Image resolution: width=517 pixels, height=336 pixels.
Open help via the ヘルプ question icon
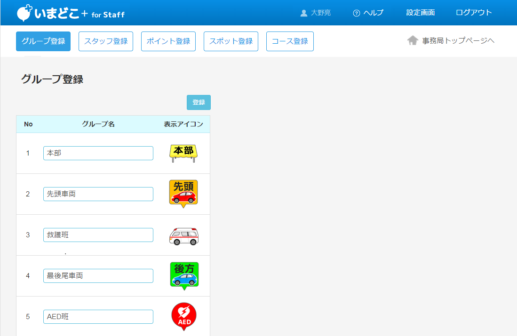(357, 13)
